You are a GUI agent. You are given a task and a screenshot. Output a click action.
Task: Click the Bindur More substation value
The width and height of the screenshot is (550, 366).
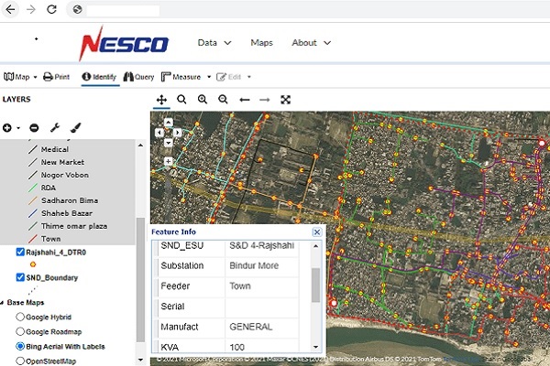254,266
